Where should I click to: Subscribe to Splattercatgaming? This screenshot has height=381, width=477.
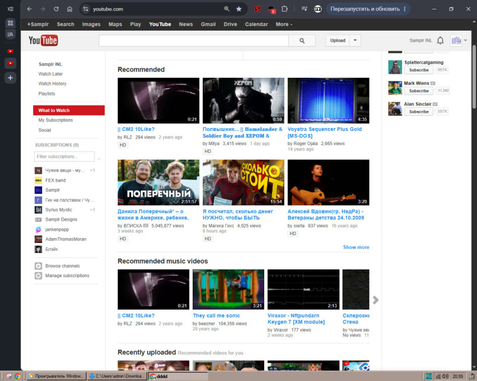(418, 70)
